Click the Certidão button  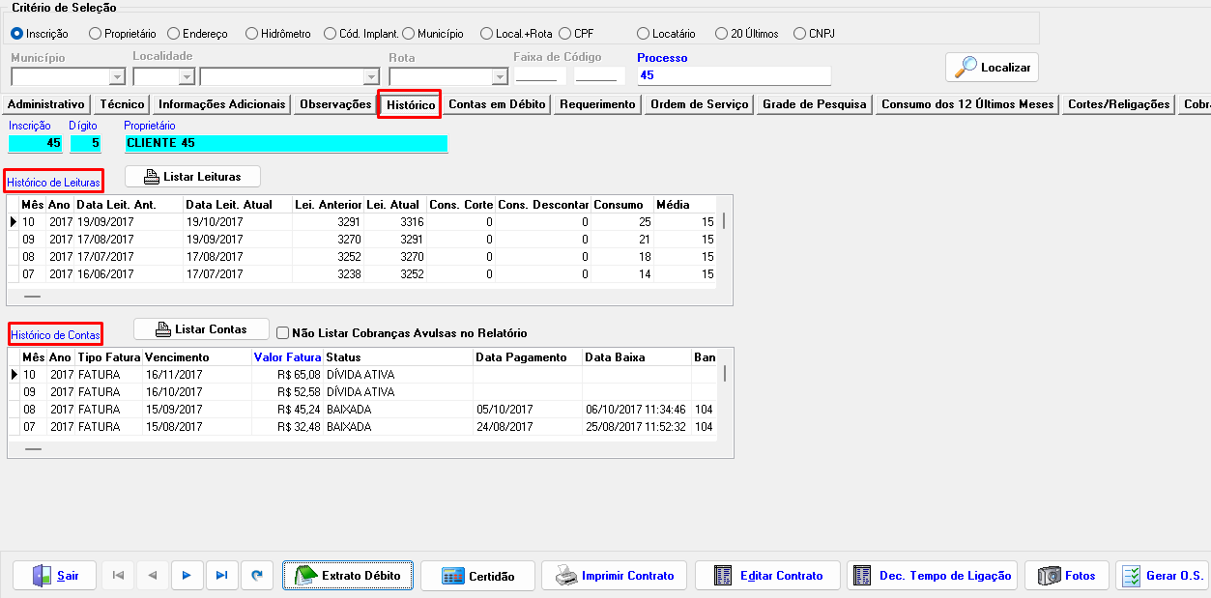(477, 576)
